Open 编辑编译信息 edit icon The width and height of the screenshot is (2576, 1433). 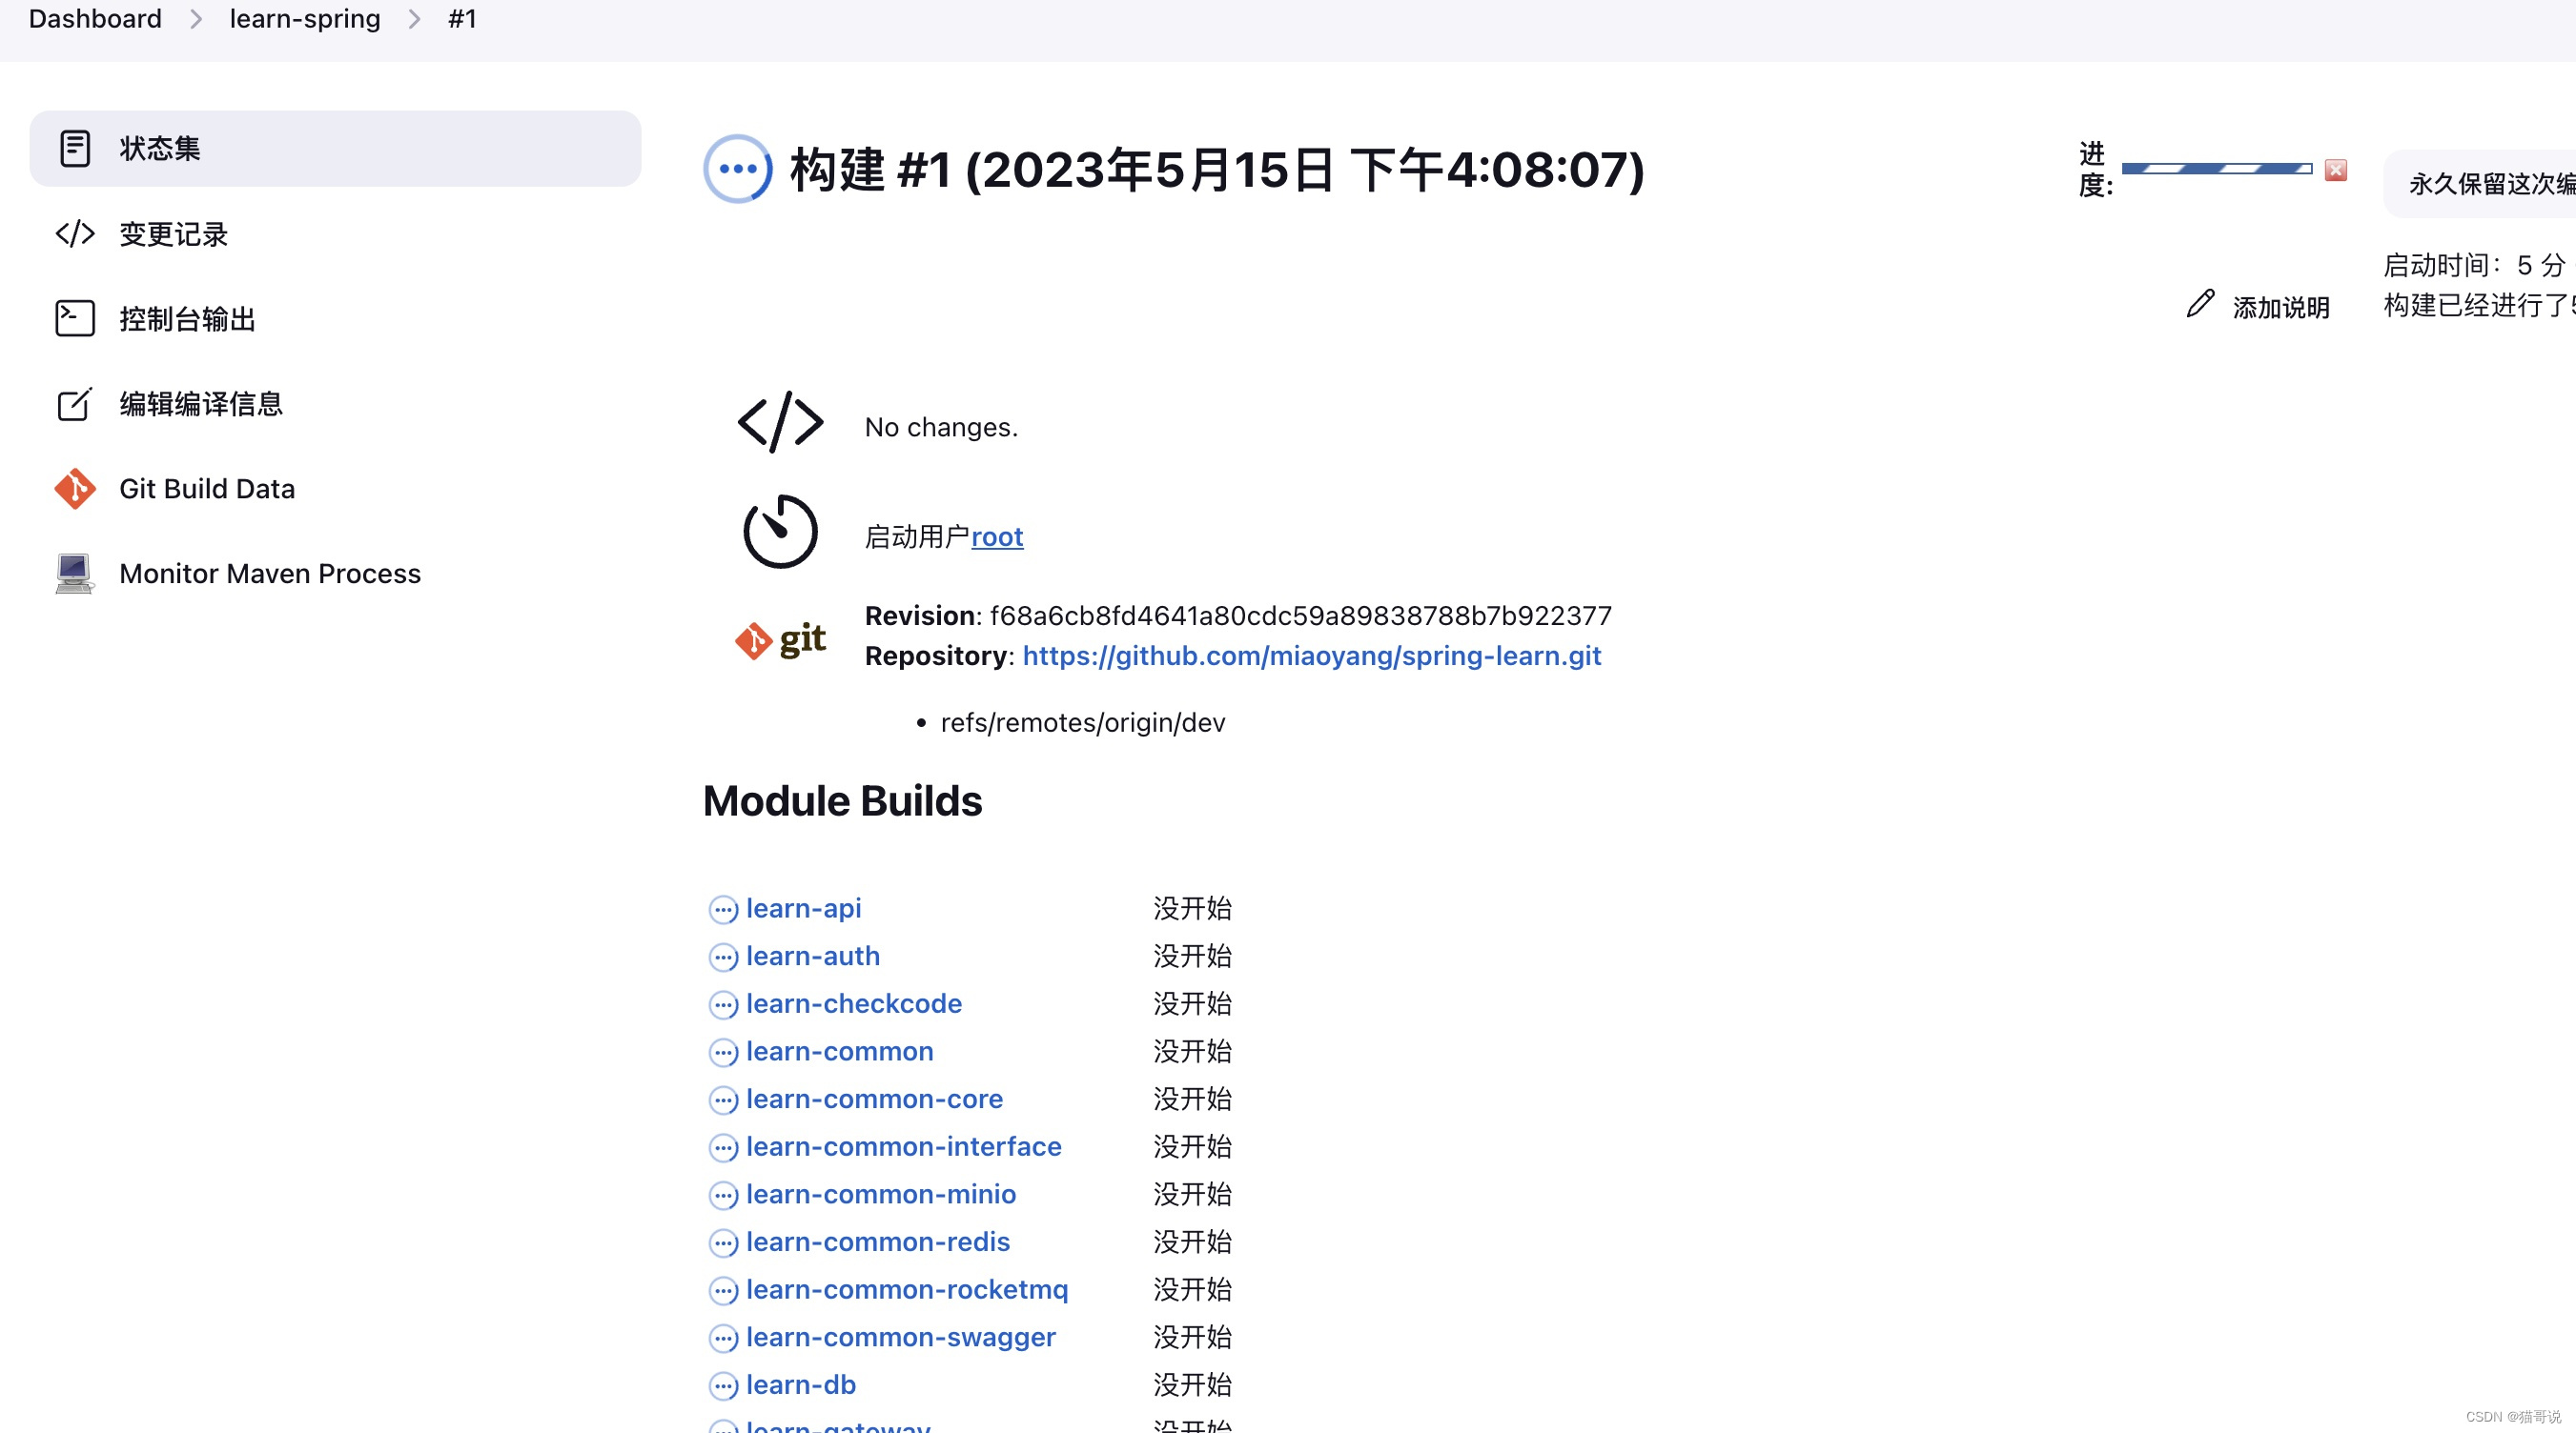(x=72, y=402)
